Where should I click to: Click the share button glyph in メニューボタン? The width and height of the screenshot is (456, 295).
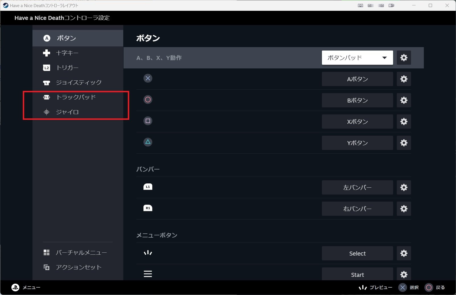point(148,253)
